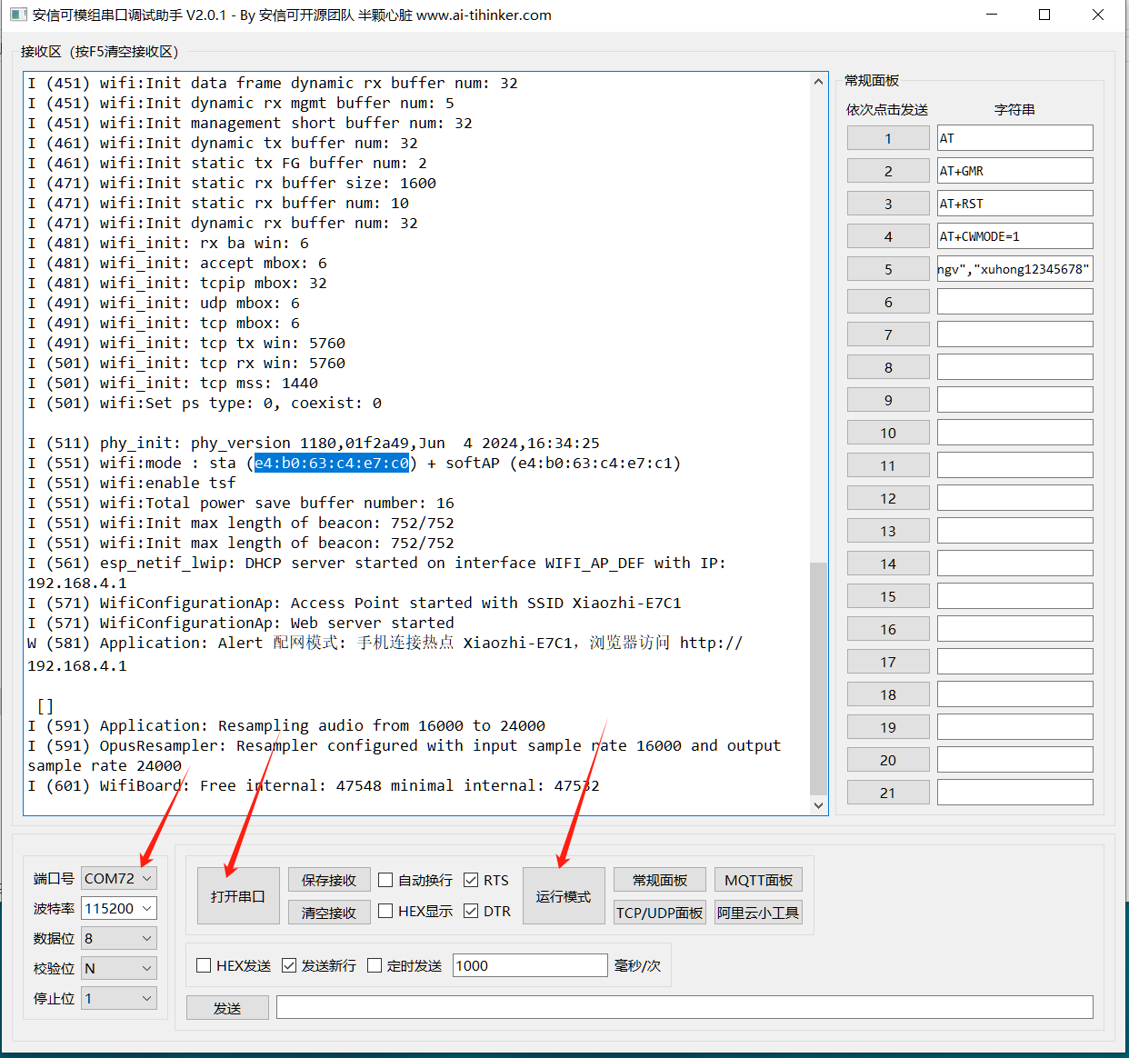Image resolution: width=1129 pixels, height=1058 pixels.
Task: Uncheck the RTS checkbox
Action: [x=471, y=880]
